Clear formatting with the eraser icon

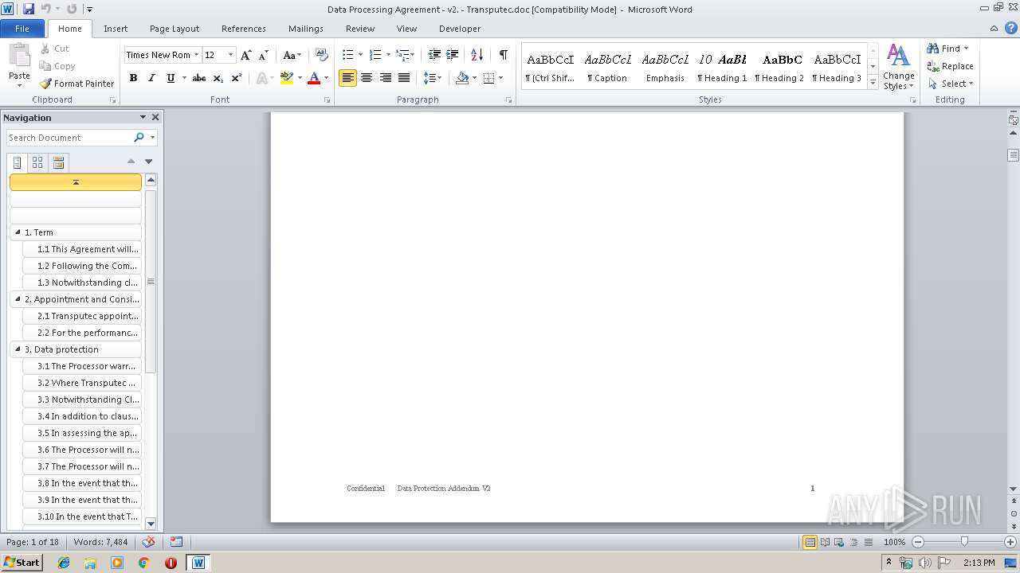322,55
